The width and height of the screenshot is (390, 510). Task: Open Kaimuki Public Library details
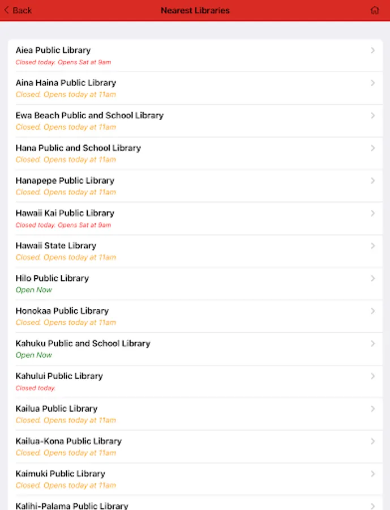click(x=61, y=474)
